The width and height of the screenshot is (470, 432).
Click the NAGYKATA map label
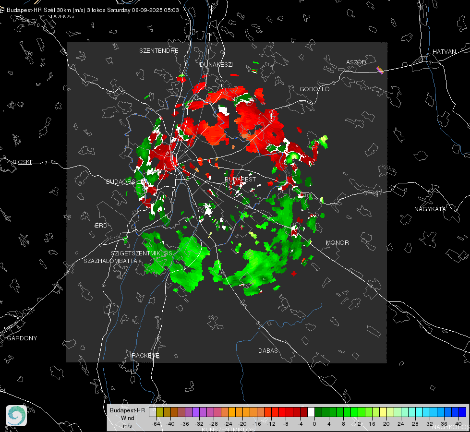430,209
